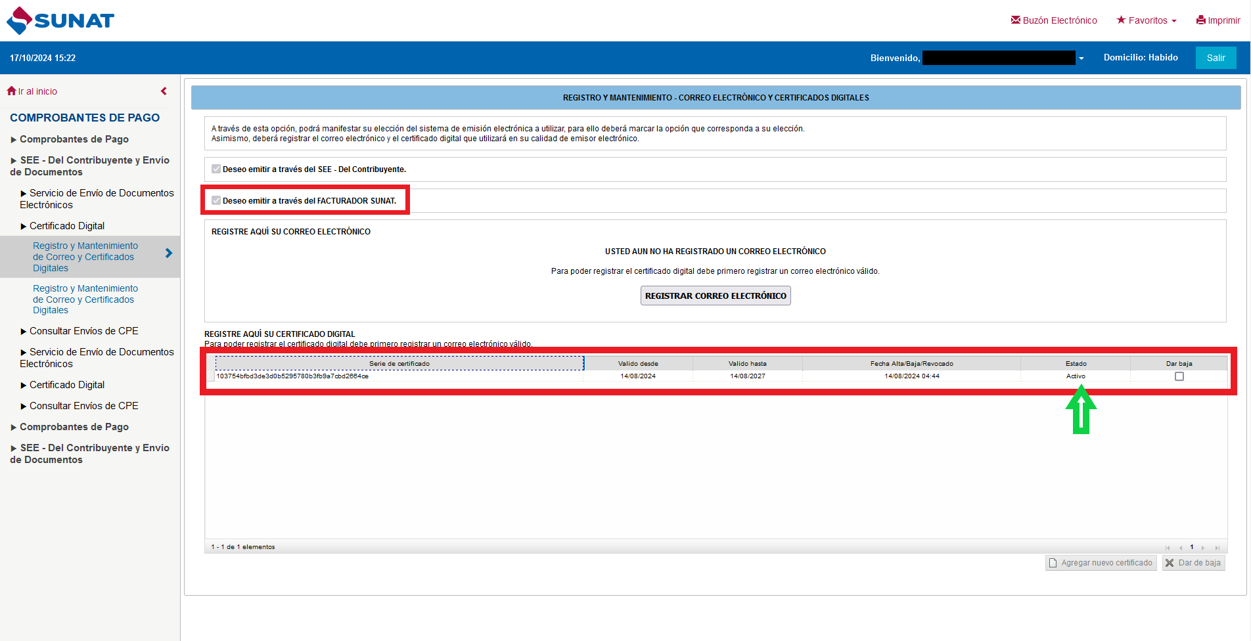Click REGISTRAR CORREO ELECTRÓNICO button

pos(716,296)
